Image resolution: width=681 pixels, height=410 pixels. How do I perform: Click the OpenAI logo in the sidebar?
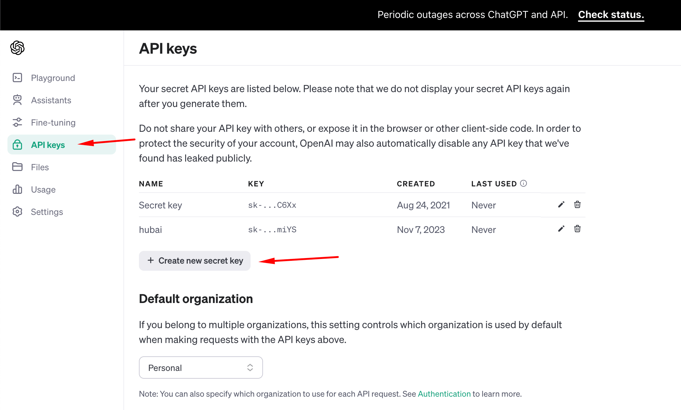(17, 48)
